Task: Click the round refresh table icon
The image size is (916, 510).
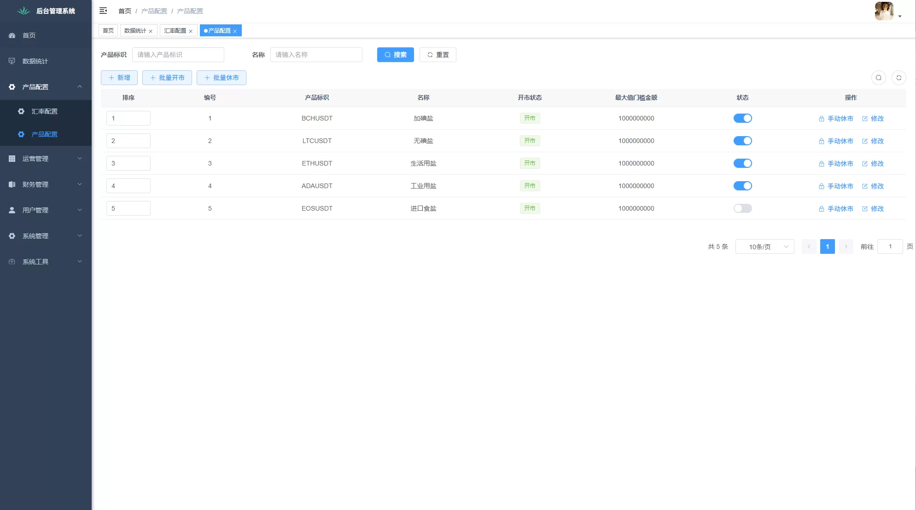Action: click(x=898, y=78)
